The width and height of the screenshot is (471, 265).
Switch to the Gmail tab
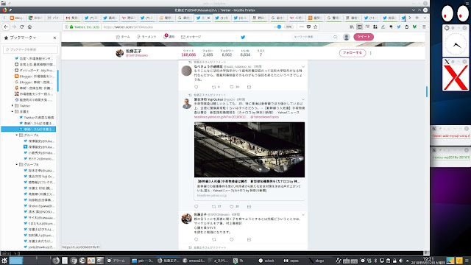click(x=72, y=18)
